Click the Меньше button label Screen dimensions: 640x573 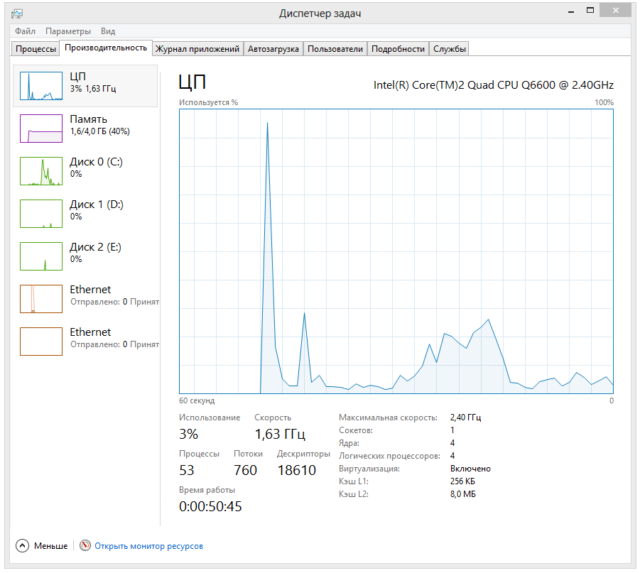[51, 545]
